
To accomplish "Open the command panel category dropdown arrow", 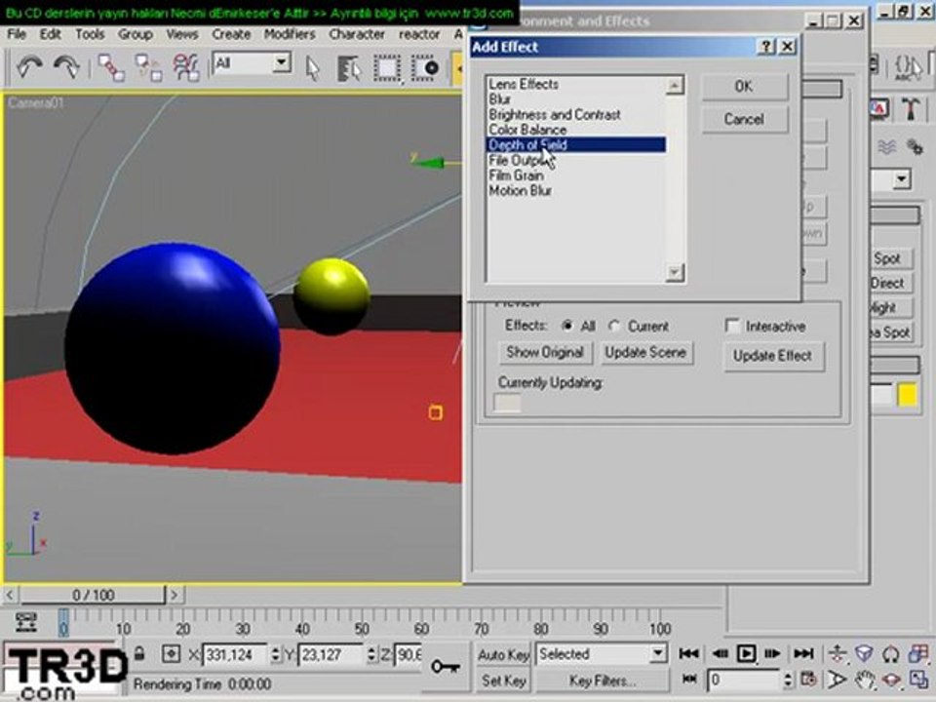I will click(x=901, y=179).
